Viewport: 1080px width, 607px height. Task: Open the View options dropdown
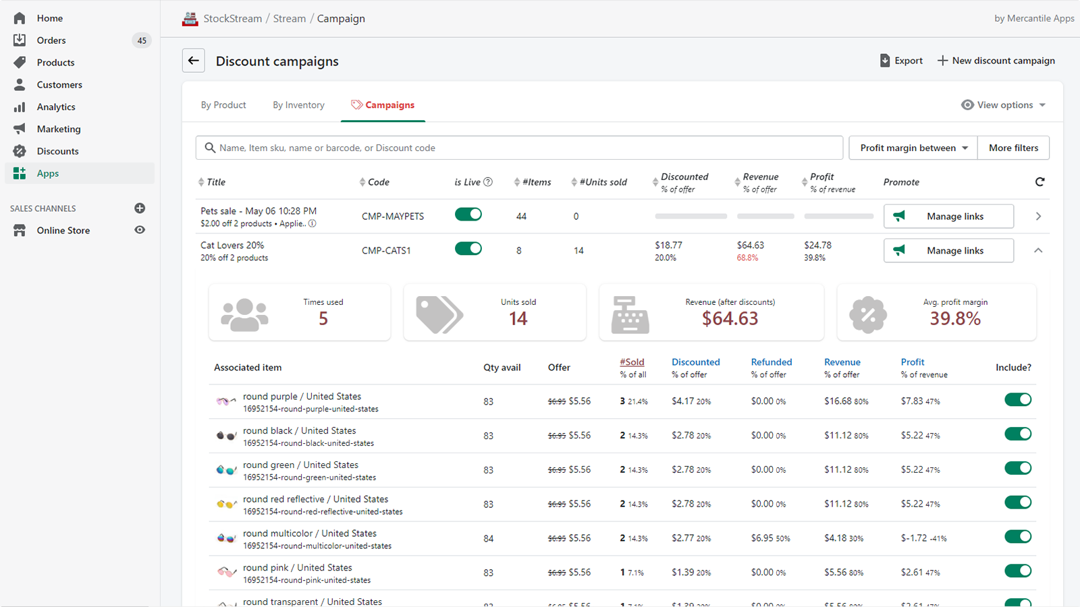(x=1003, y=105)
